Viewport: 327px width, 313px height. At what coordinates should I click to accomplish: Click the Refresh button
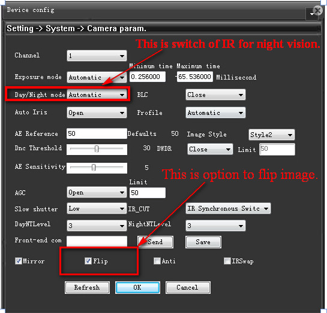tap(87, 287)
